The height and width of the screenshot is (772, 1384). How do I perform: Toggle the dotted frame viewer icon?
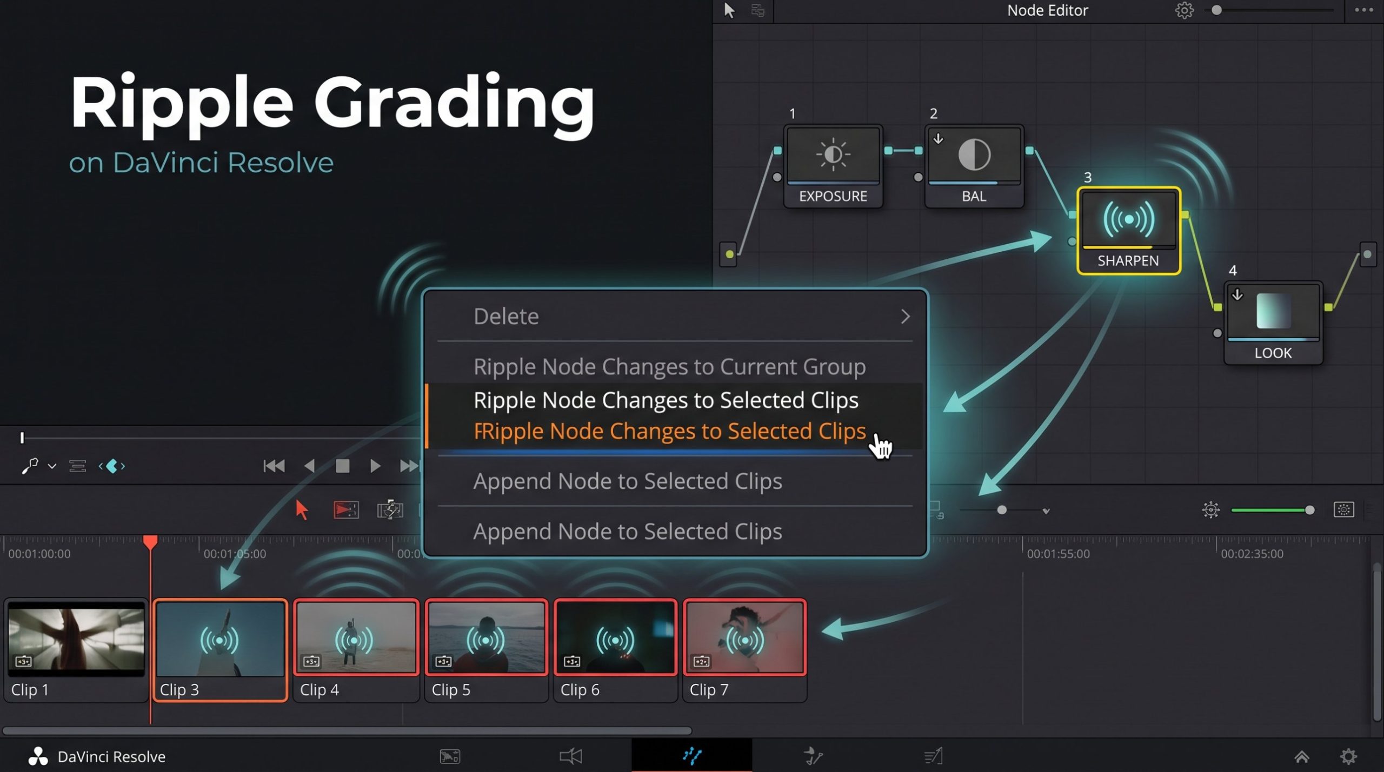tap(1344, 509)
